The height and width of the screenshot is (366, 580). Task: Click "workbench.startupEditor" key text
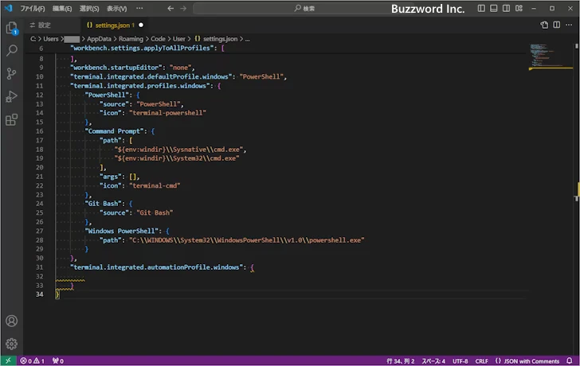tap(116, 68)
